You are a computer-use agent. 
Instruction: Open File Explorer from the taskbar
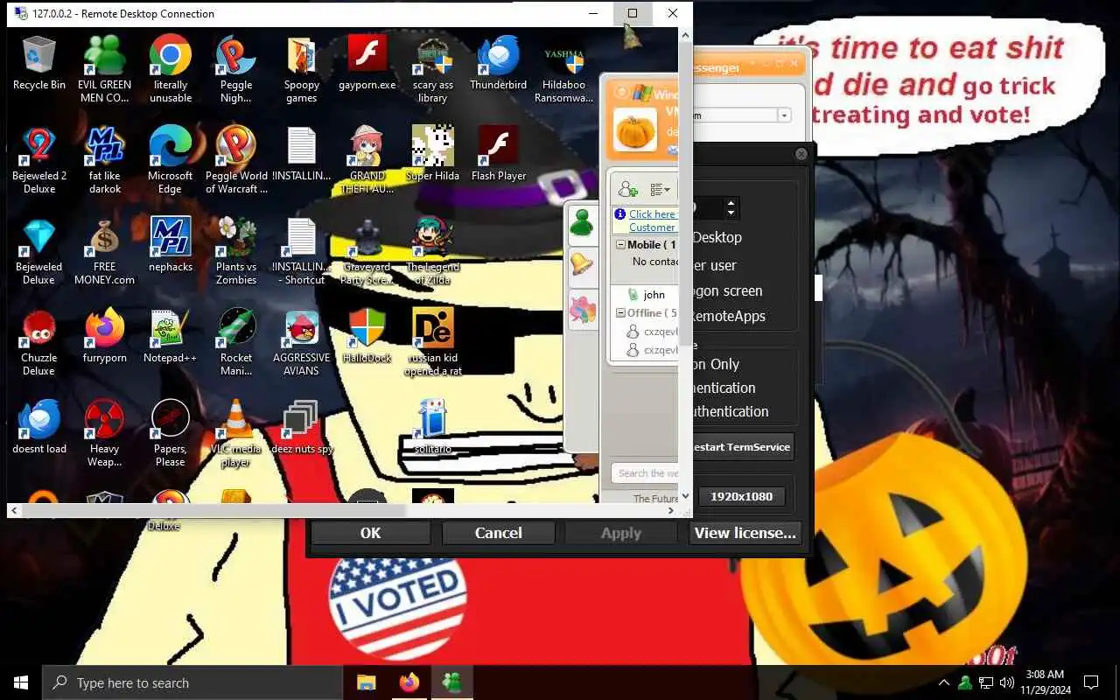pyautogui.click(x=367, y=682)
